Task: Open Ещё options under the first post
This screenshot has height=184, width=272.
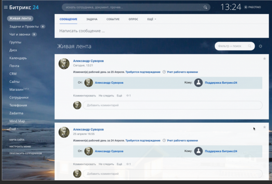Action: [x=119, y=96]
